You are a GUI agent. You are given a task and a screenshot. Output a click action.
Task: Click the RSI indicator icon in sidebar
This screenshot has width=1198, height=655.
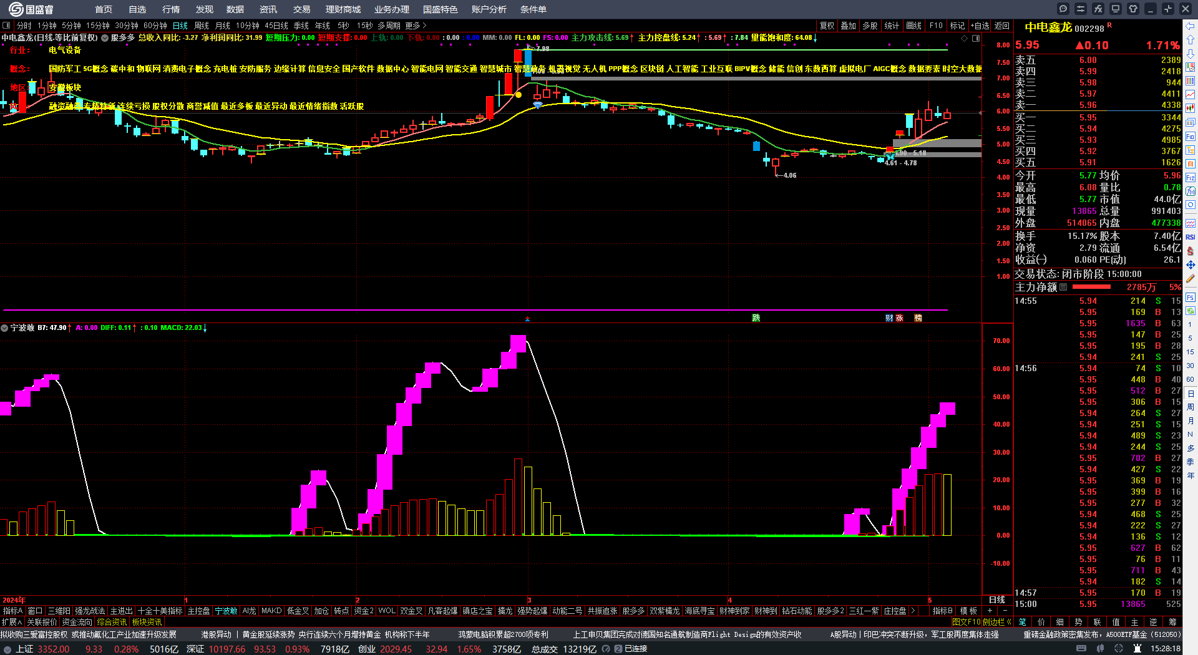coord(1191,237)
